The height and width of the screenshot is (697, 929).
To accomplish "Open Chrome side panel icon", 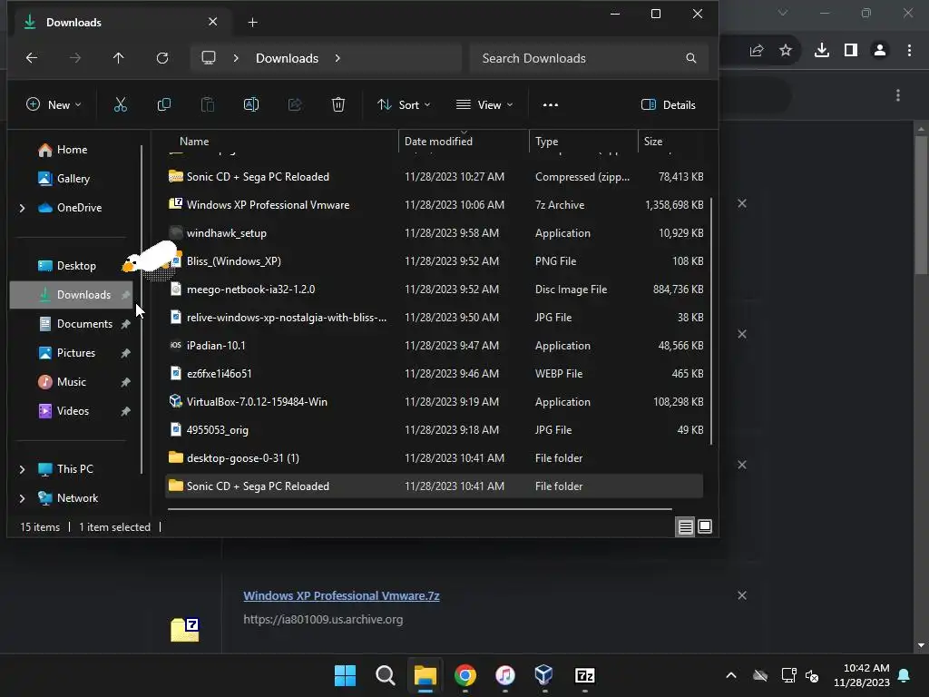I will tap(851, 51).
